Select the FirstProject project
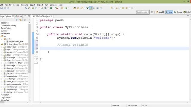This screenshot has width=191, height=107. 5,34
